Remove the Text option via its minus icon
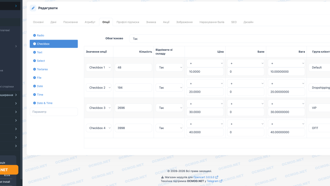This screenshot has width=330, height=186. pyautogui.click(x=35, y=52)
